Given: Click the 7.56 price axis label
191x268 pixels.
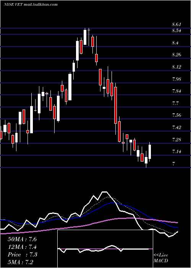Looking at the screenshot, I should tap(176, 115).
